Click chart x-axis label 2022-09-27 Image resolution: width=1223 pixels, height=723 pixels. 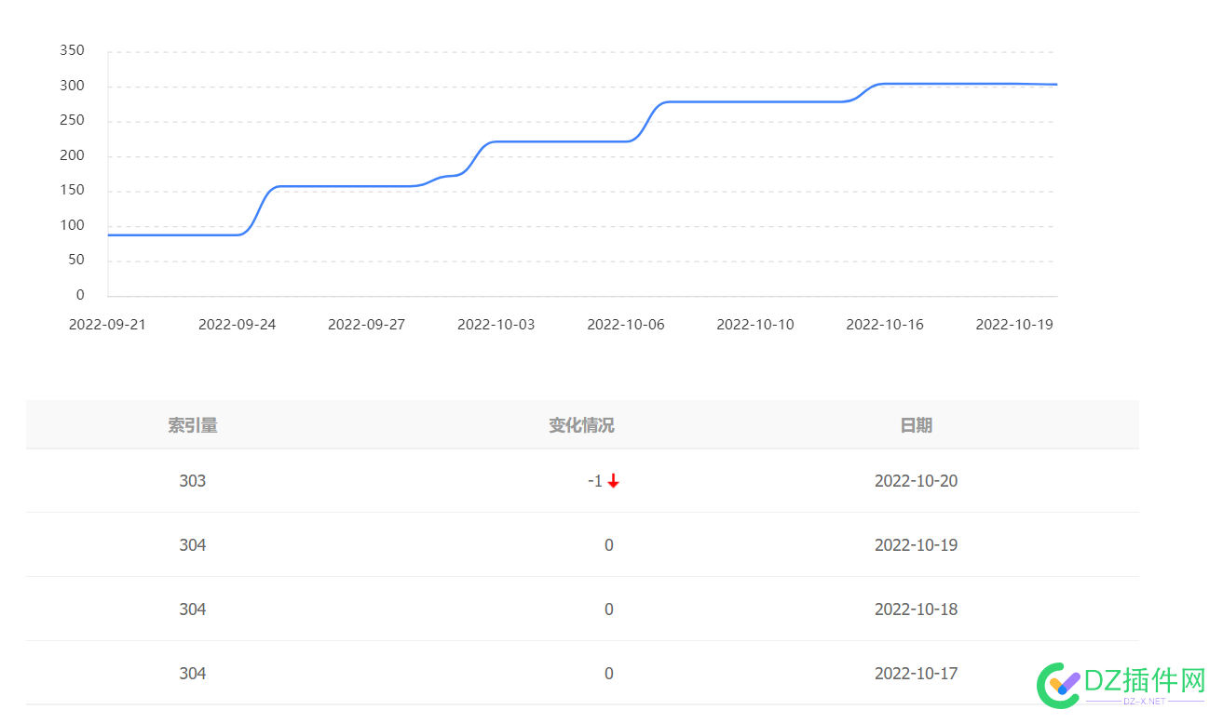pos(366,325)
